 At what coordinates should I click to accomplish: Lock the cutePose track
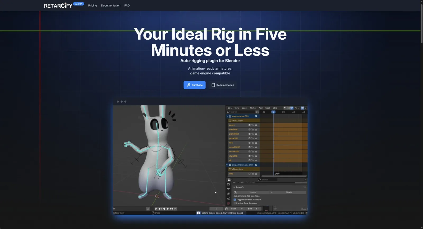252,130
